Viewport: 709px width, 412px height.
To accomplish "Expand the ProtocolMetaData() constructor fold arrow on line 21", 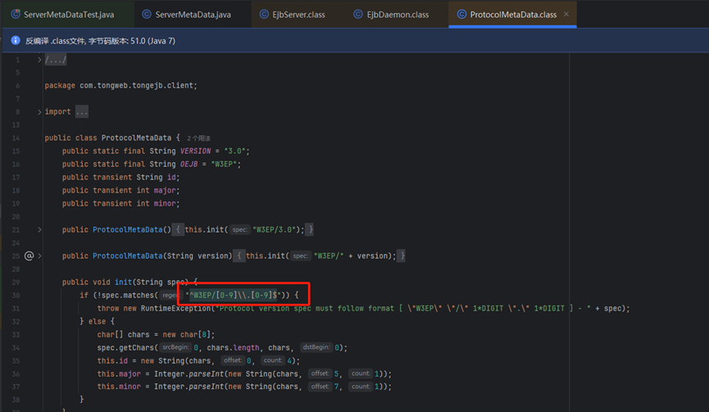I will click(x=39, y=230).
